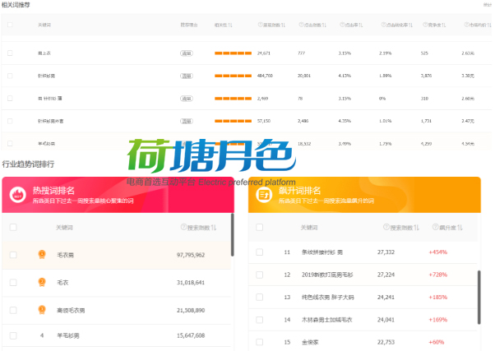The width and height of the screenshot is (495, 351).
Task: Check the box for the row showing 484,760
Action: pyautogui.click(x=10, y=76)
